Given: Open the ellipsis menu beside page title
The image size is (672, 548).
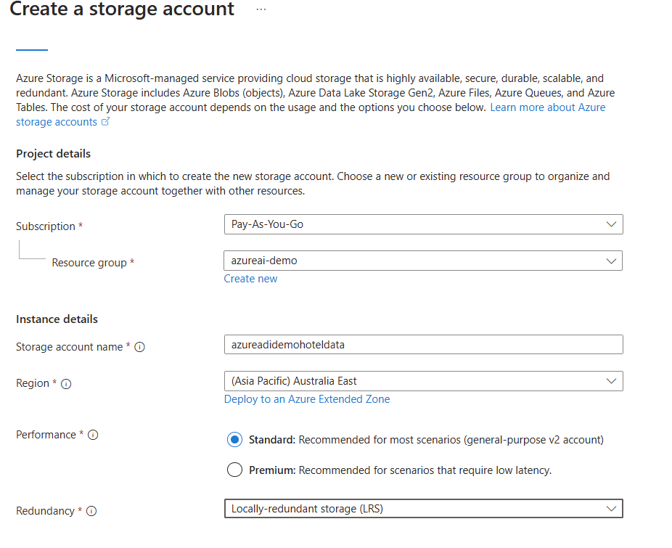Looking at the screenshot, I should 261,9.
